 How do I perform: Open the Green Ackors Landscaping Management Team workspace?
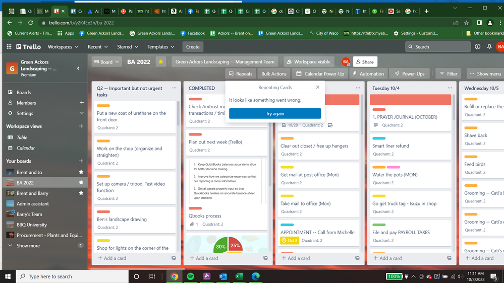pyautogui.click(x=225, y=61)
